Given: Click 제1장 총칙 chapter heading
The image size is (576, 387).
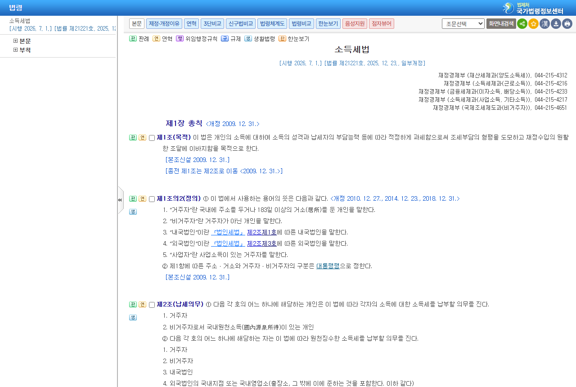Looking at the screenshot, I should [184, 123].
